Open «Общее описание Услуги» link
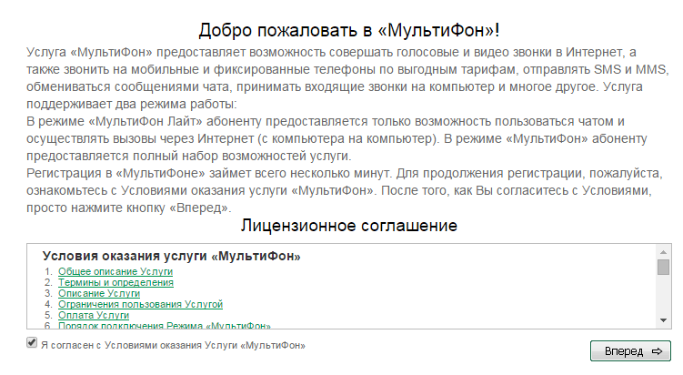This screenshot has width=683, height=375. click(x=116, y=271)
